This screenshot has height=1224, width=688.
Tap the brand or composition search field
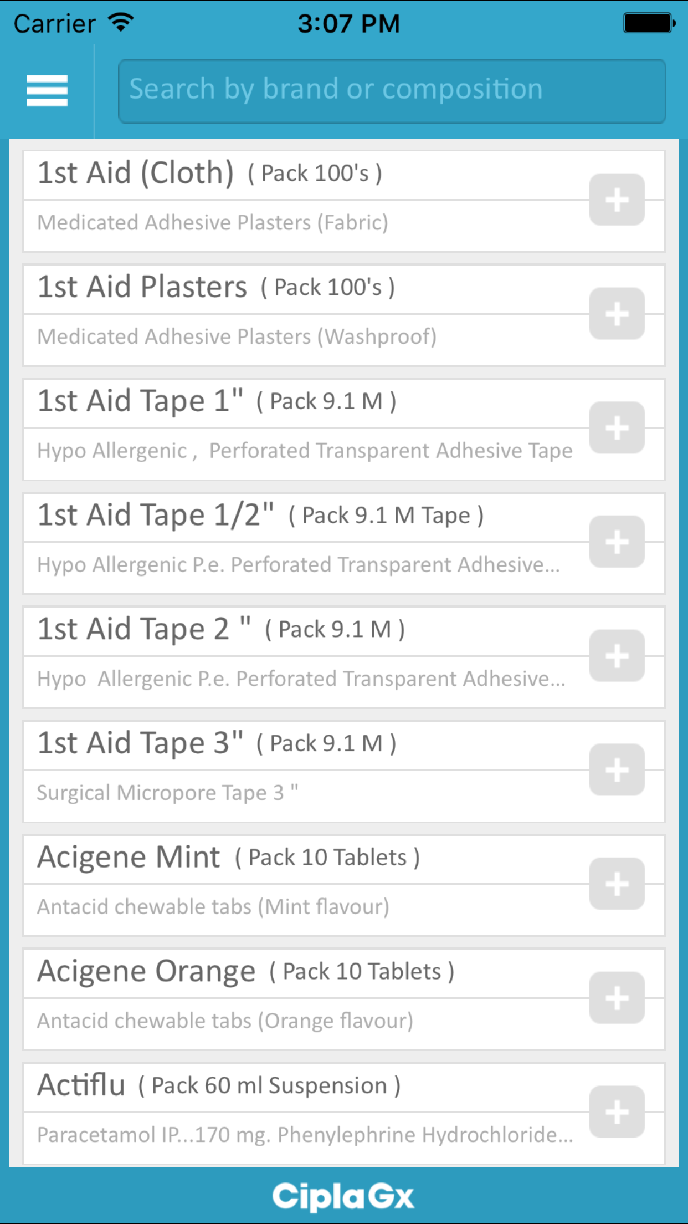pos(392,91)
